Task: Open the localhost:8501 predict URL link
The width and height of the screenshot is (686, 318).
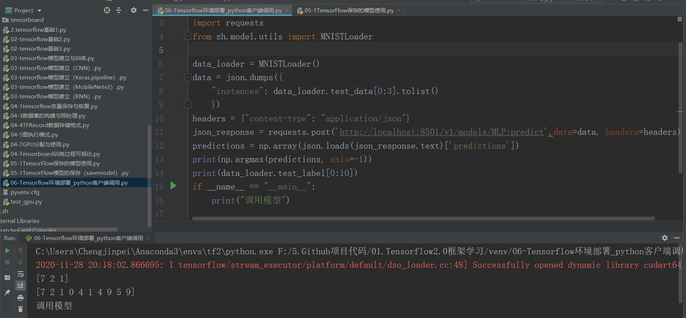Action: 442,132
